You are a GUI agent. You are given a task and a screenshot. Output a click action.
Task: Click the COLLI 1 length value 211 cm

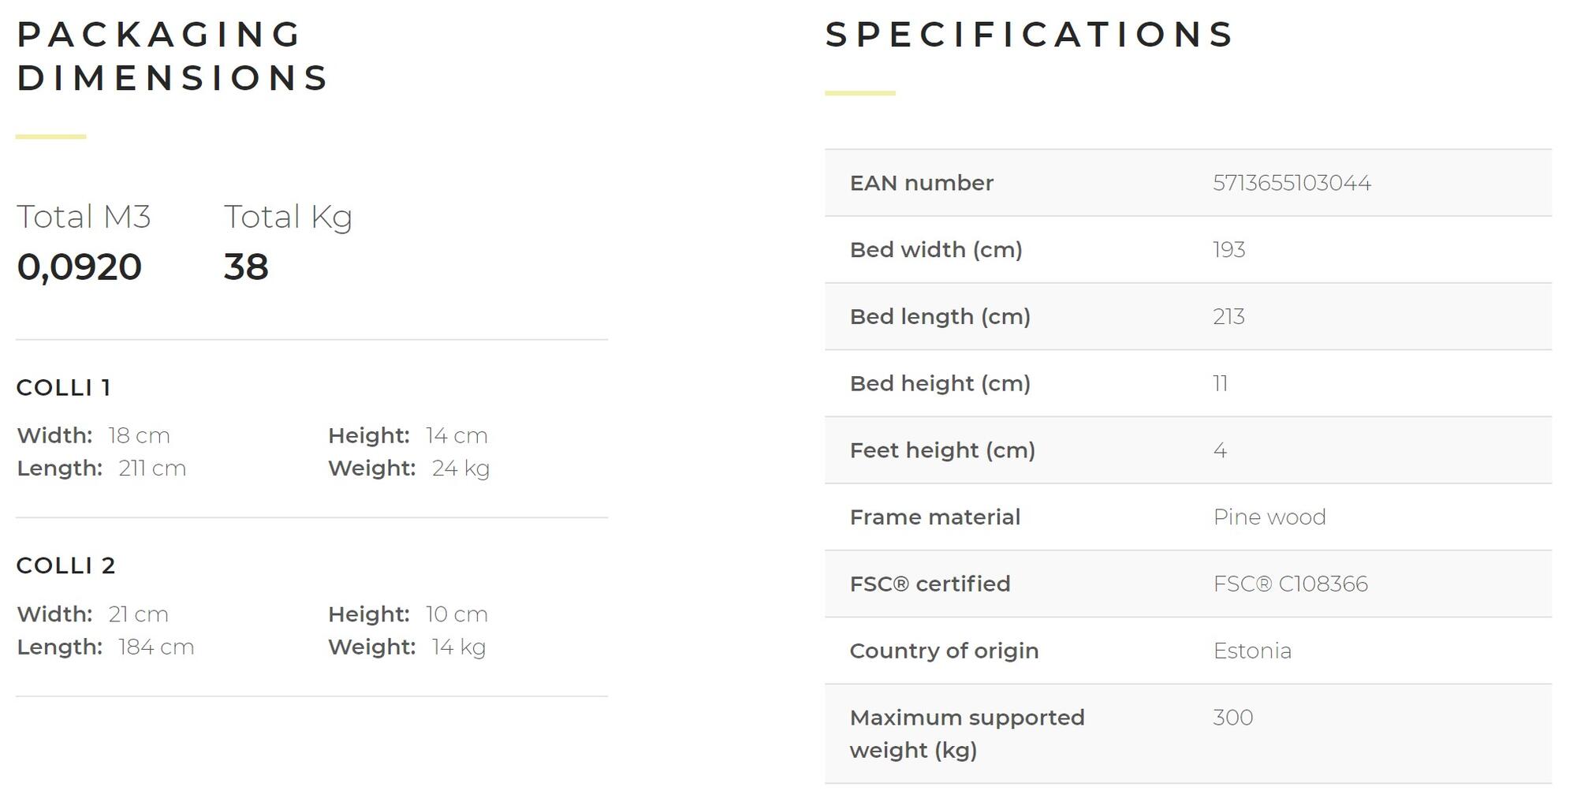[x=152, y=468]
